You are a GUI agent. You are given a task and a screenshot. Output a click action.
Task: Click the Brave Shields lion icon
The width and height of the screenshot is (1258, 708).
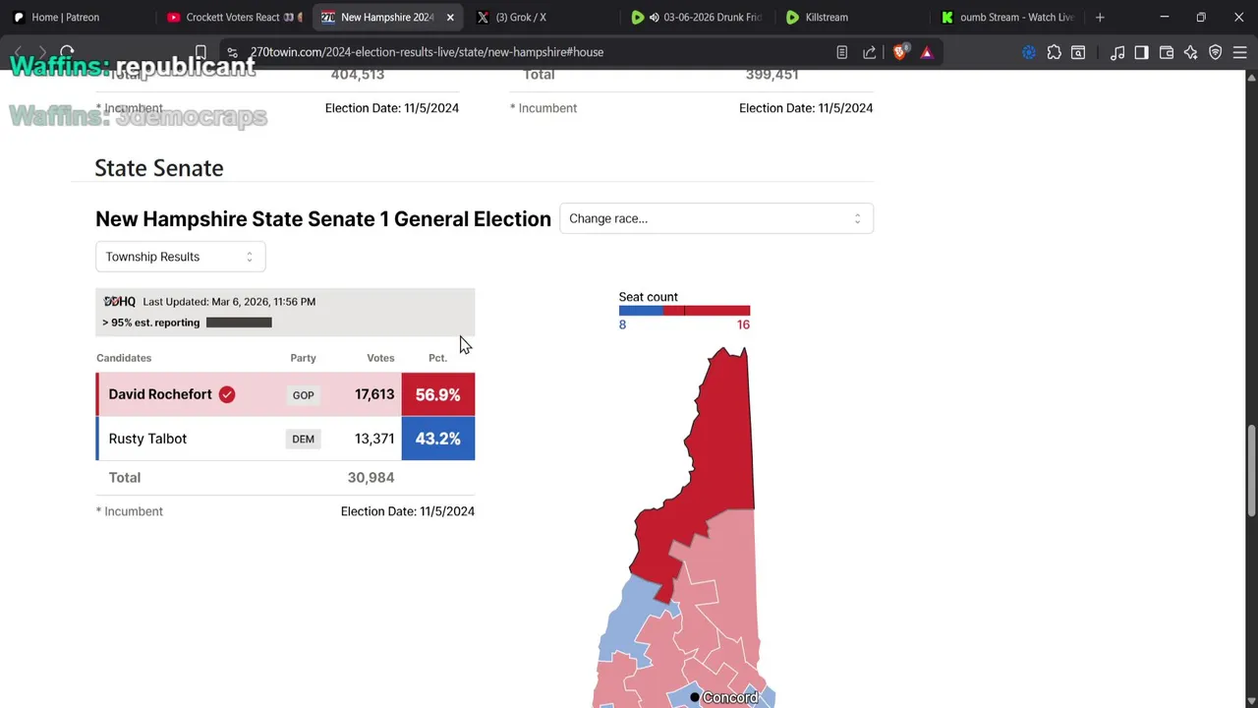[x=899, y=52]
